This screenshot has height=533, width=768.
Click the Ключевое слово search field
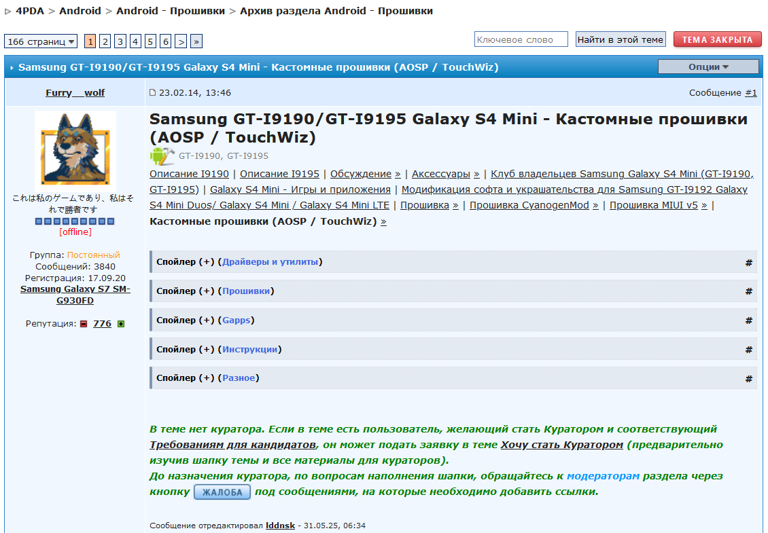pyautogui.click(x=521, y=40)
